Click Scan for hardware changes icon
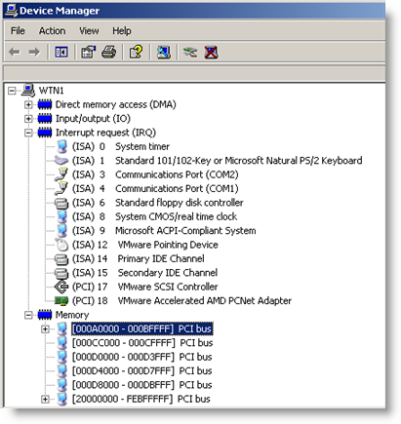The width and height of the screenshot is (401, 424). 164,52
